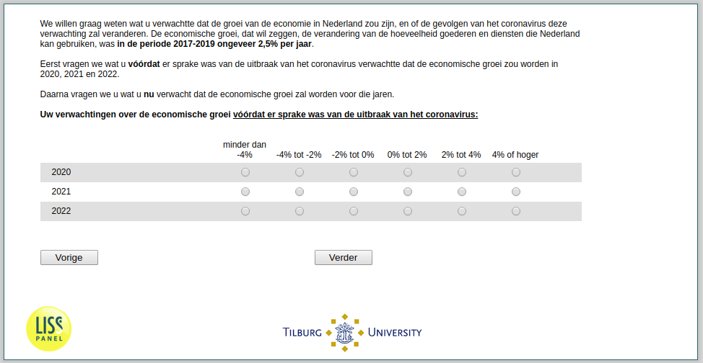Continue with the Verder button
This screenshot has width=703, height=363.
(344, 257)
